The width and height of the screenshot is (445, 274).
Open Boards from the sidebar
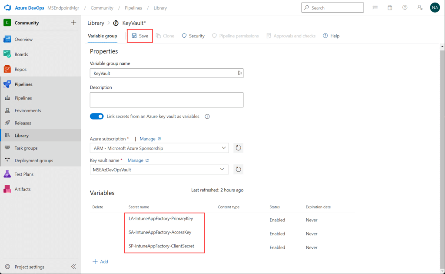pyautogui.click(x=21, y=54)
